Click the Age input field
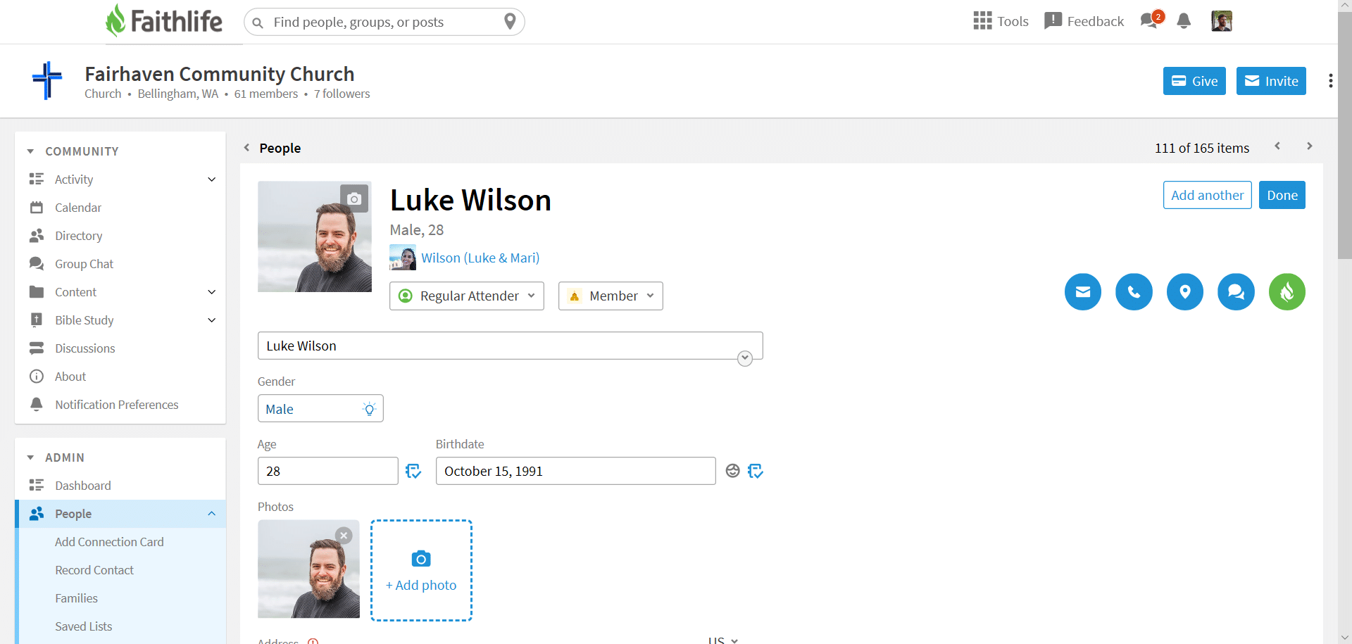This screenshot has width=1352, height=644. 328,471
